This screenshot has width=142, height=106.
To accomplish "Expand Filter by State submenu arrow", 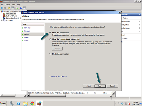I will pyautogui.click(x=140, y=25).
